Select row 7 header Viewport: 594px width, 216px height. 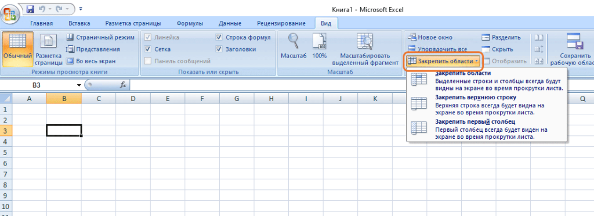[x=6, y=174]
